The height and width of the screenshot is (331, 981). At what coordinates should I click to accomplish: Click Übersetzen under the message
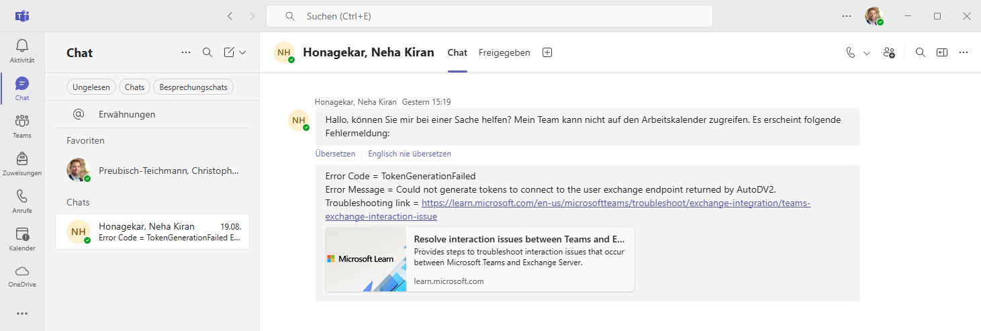335,154
